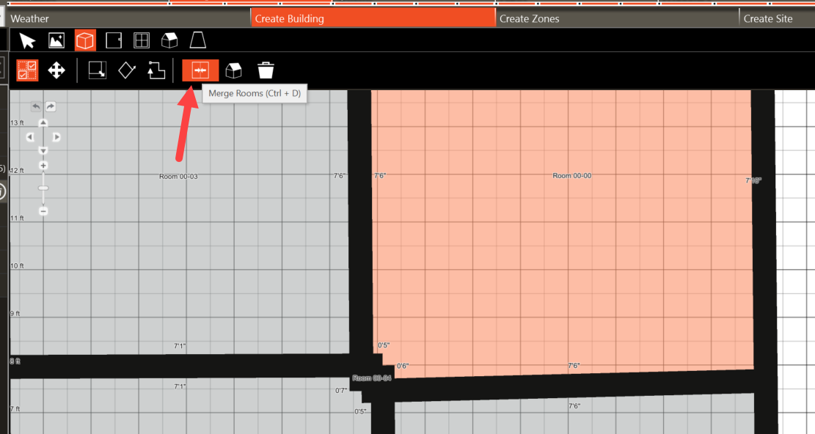This screenshot has width=815, height=434.
Task: Click the 10 ft ruler mark
Action: coord(17,266)
